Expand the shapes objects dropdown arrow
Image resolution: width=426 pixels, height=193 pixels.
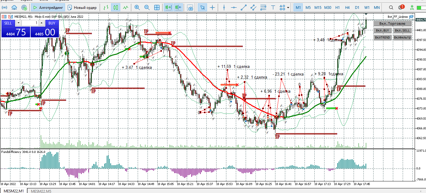point(288,7)
